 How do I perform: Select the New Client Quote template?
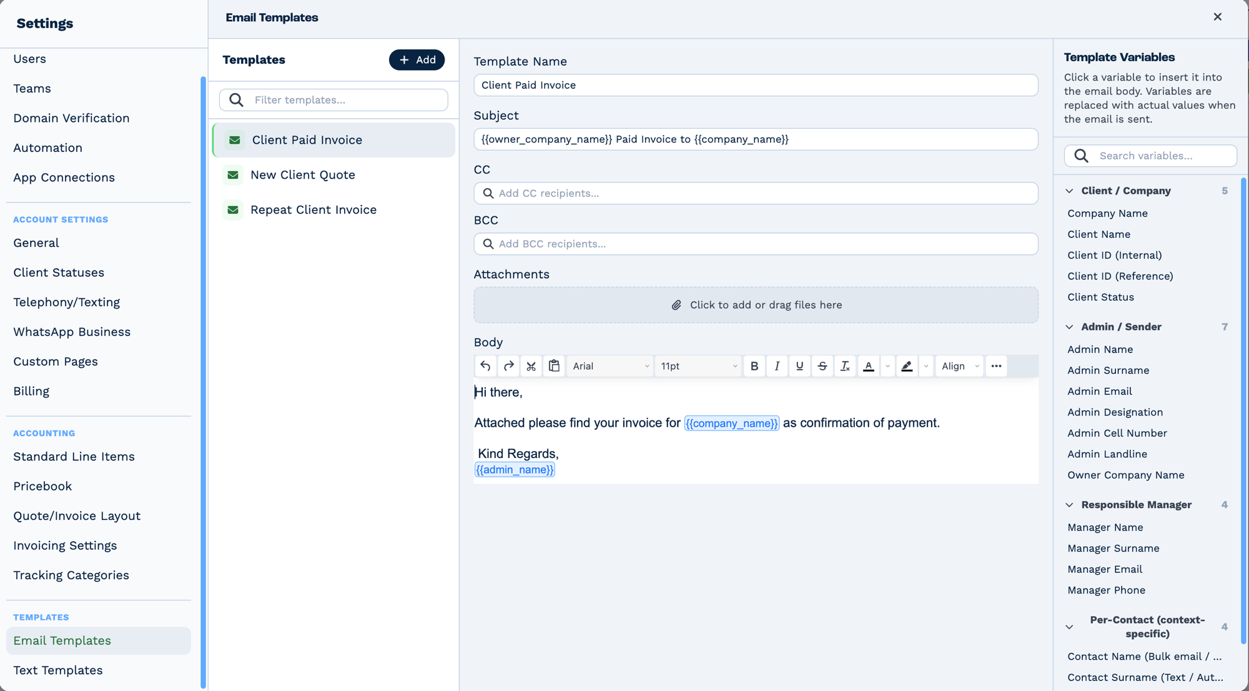334,175
